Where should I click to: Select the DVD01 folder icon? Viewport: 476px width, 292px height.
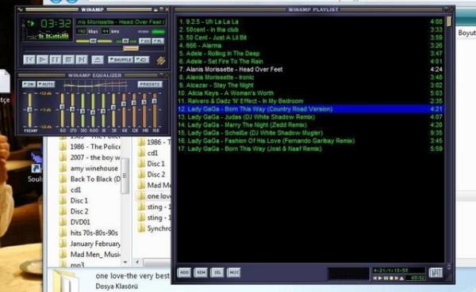coord(63,222)
